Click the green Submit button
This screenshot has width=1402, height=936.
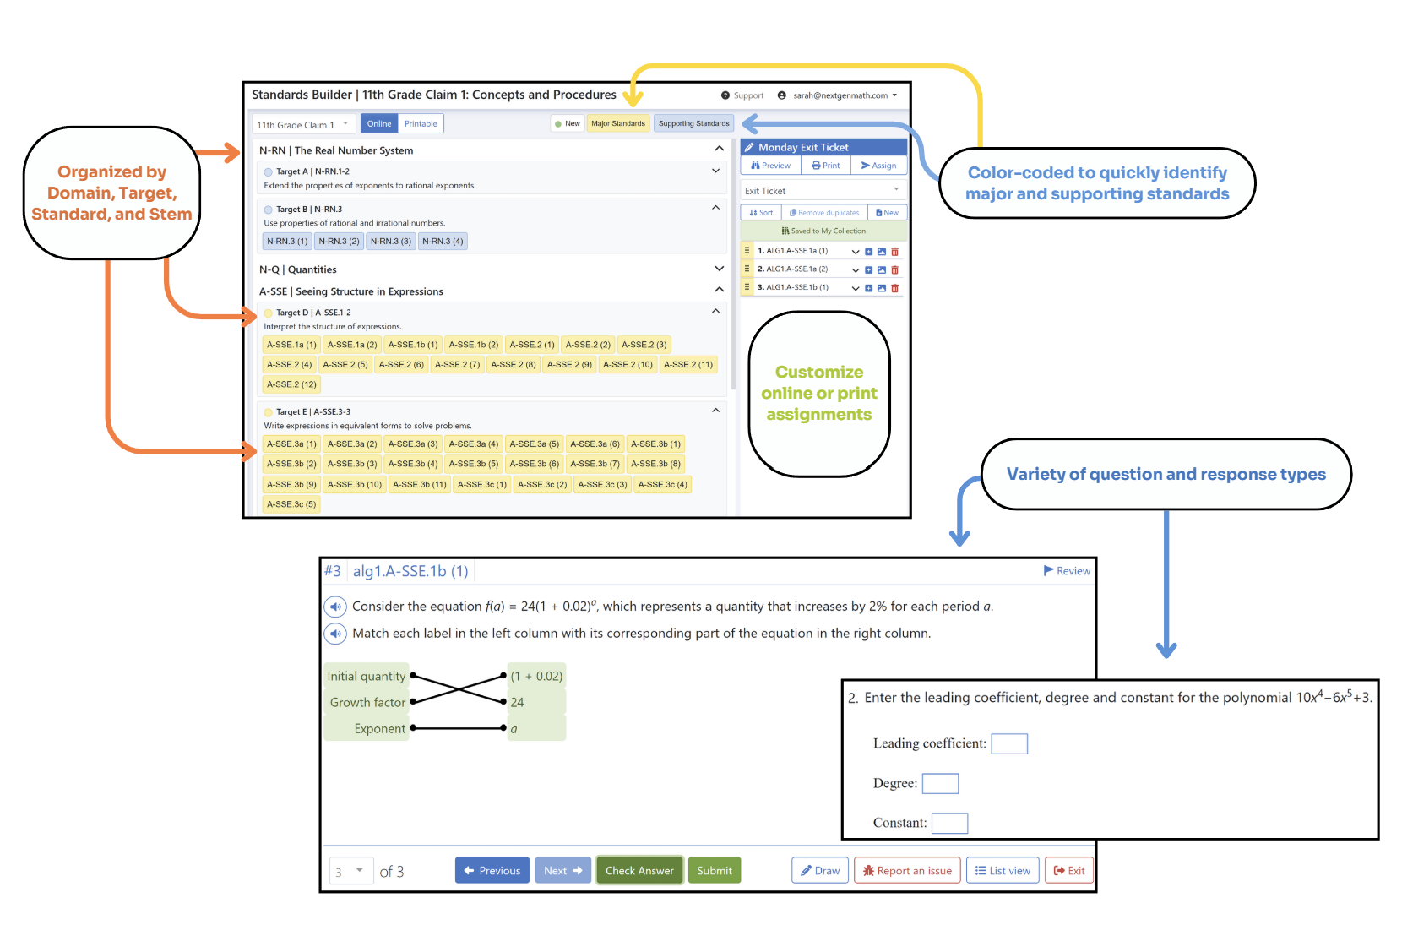coord(715,871)
